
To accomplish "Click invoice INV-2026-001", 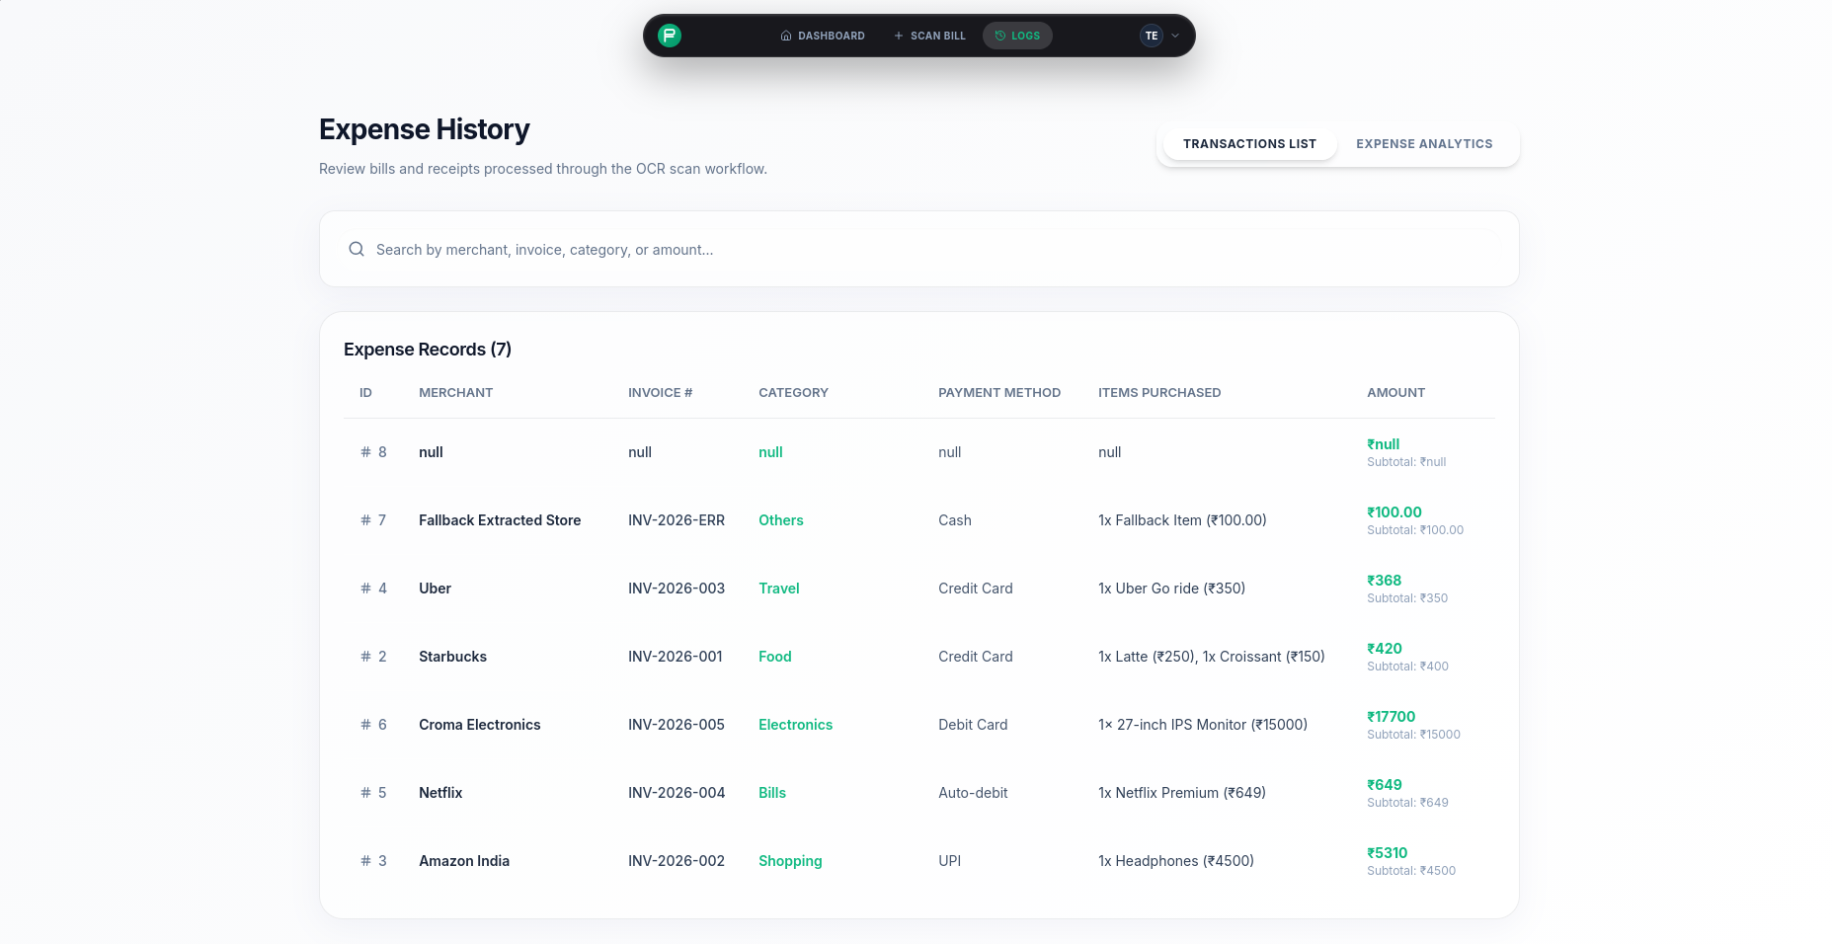I will [x=676, y=657].
